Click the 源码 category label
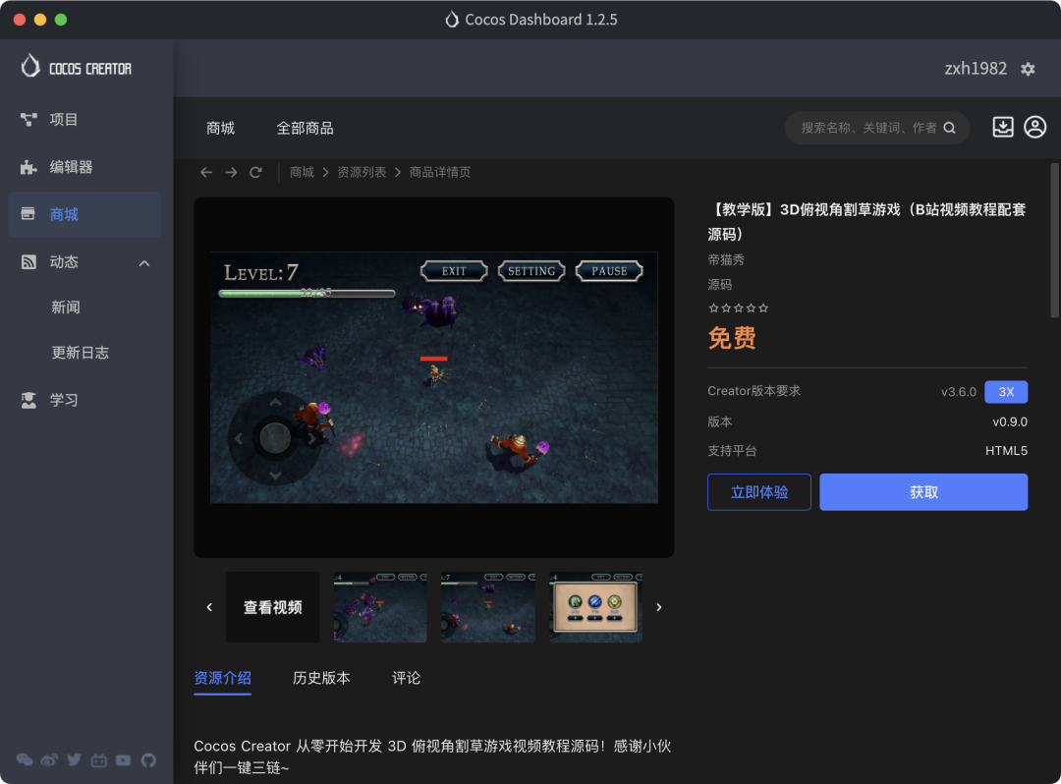1061x784 pixels. (x=720, y=285)
